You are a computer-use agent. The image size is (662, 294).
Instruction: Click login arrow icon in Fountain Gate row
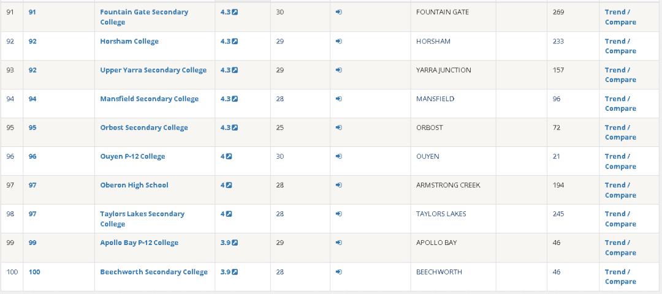click(x=339, y=12)
